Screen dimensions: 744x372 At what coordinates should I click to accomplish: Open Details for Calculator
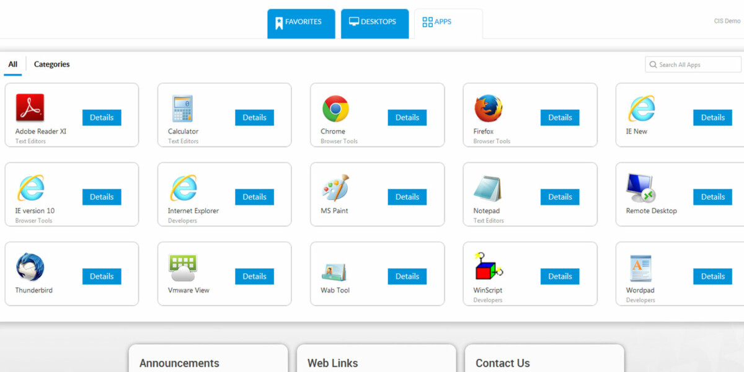tap(254, 118)
